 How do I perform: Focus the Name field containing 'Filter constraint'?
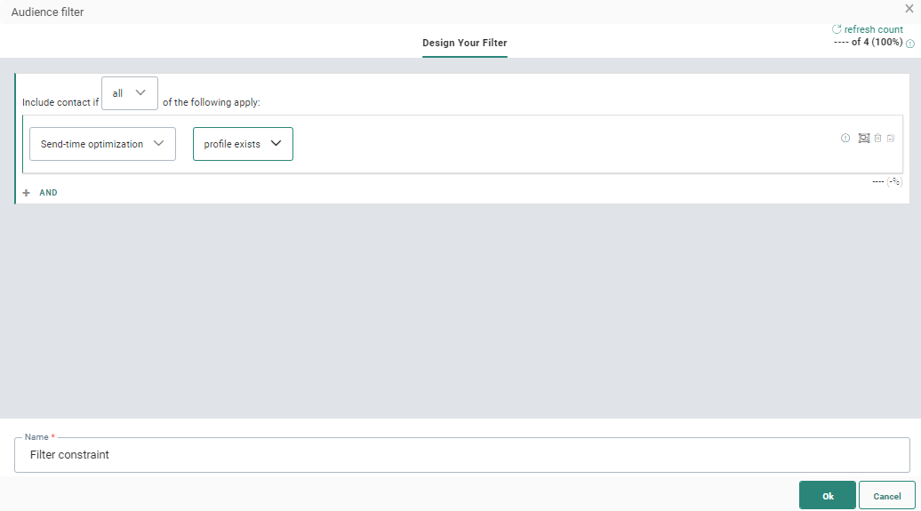(x=462, y=455)
